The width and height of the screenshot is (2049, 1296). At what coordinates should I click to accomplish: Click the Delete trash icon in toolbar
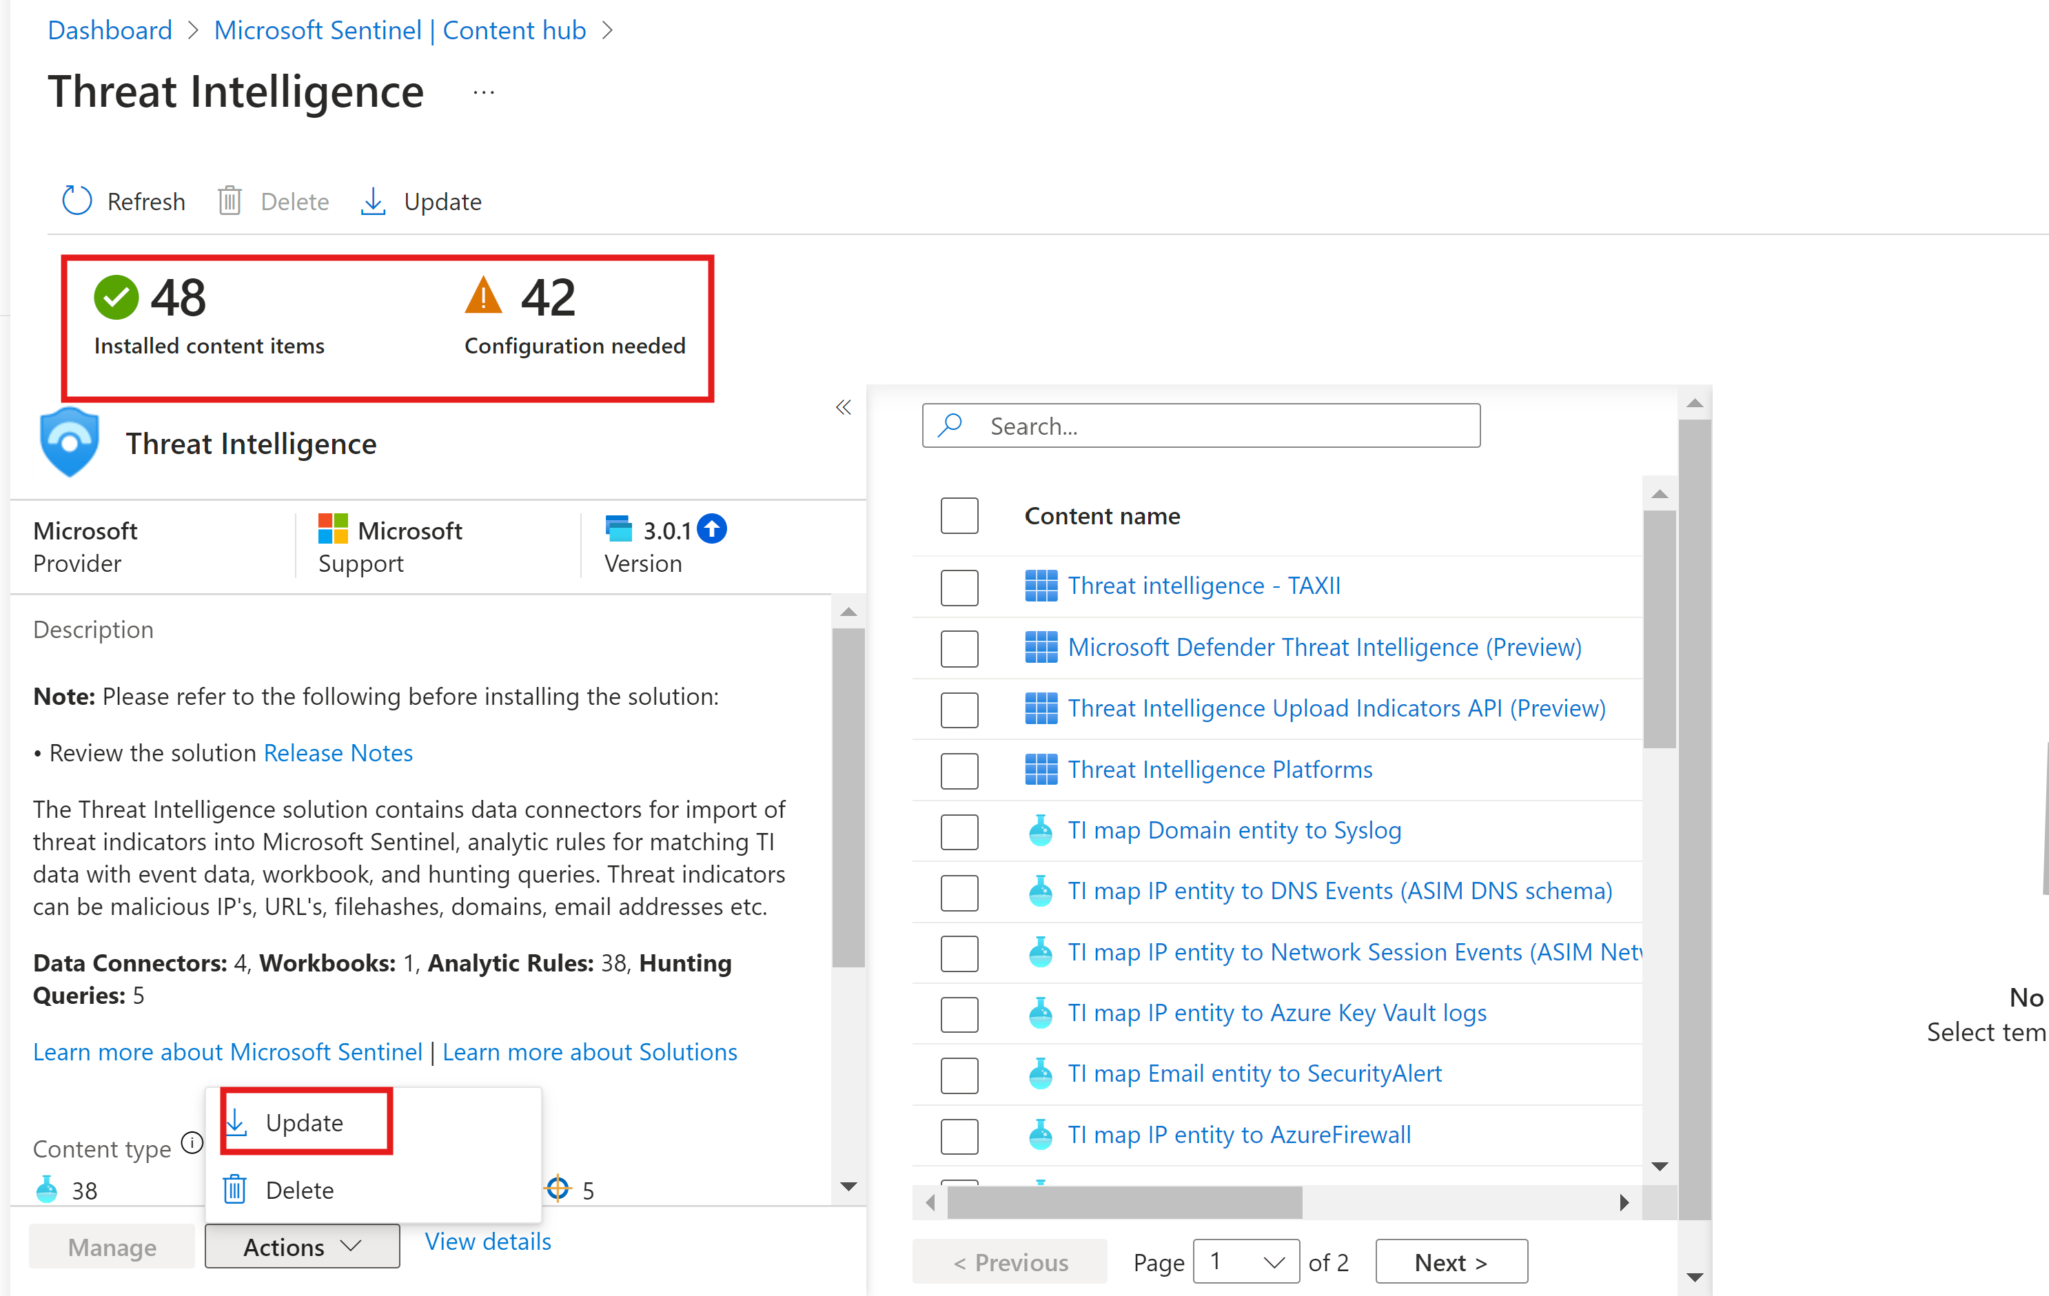(230, 202)
